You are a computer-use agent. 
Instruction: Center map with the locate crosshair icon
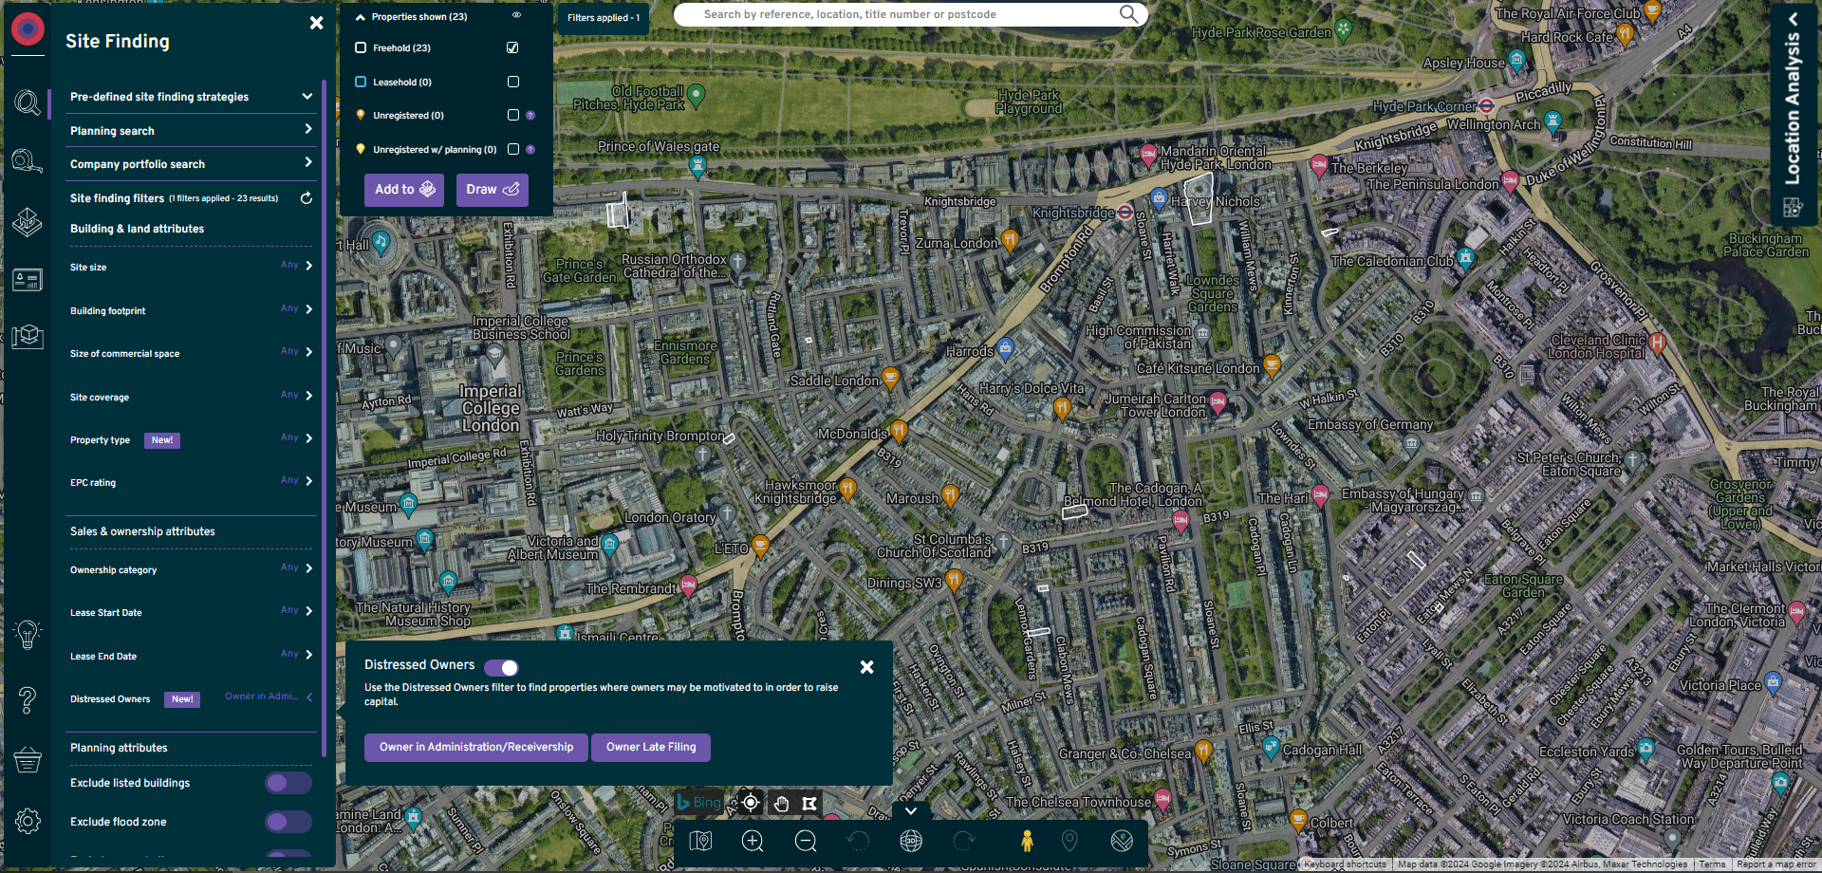(751, 803)
